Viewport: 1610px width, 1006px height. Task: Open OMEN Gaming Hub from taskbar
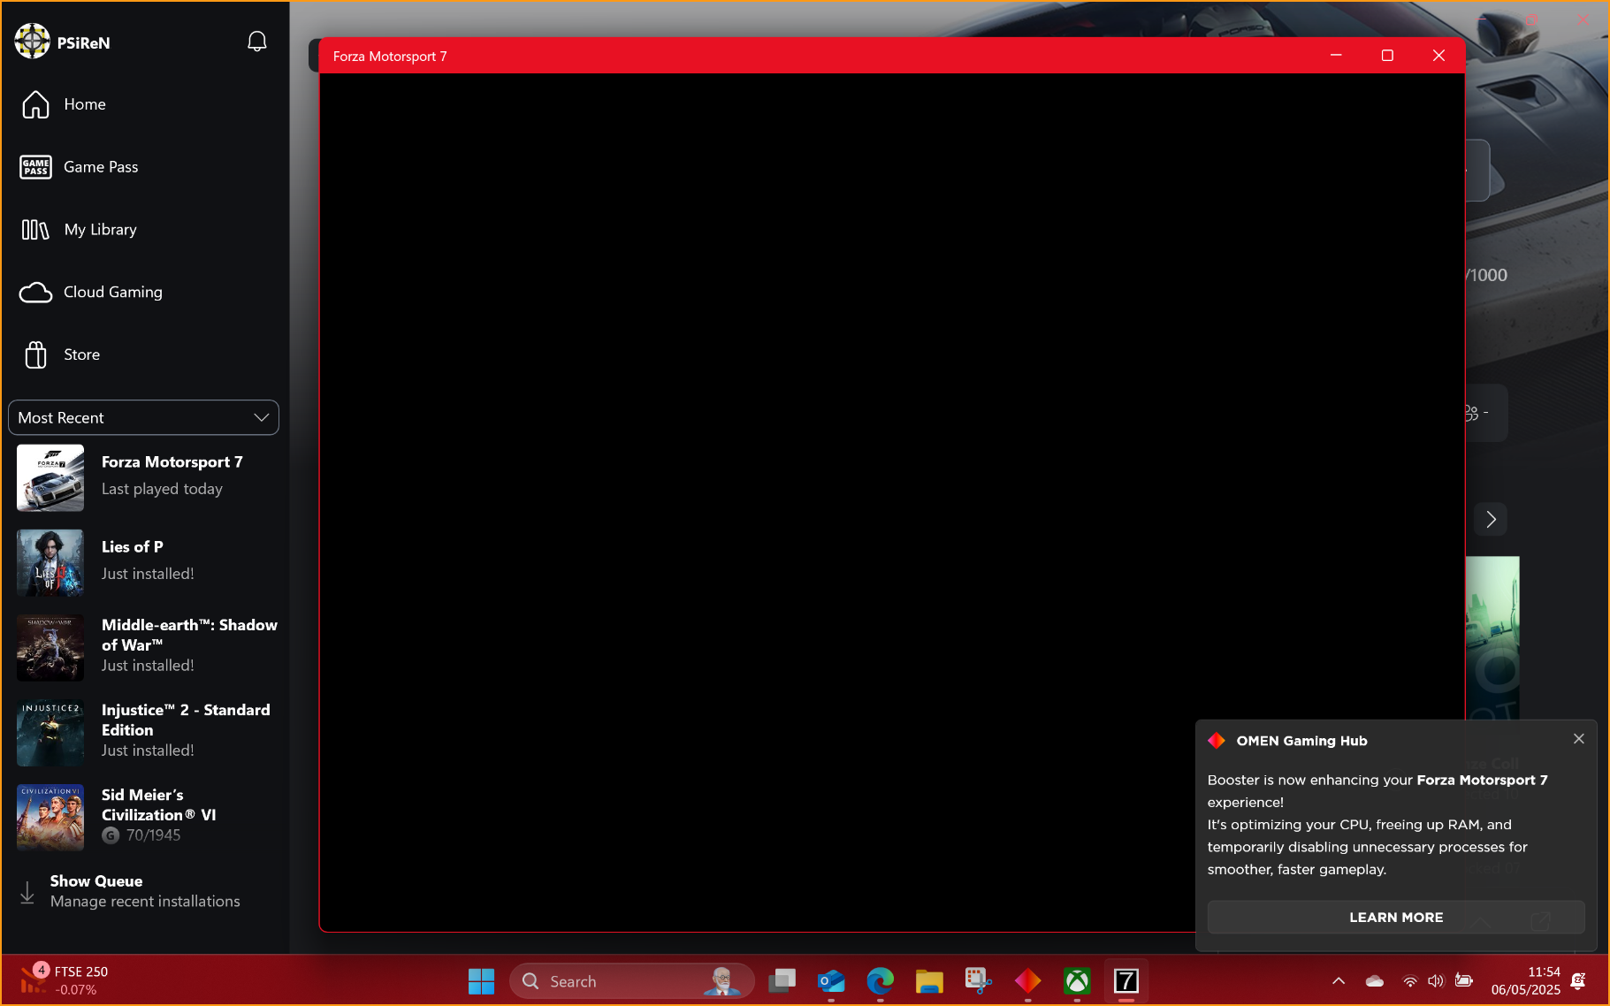1027,981
